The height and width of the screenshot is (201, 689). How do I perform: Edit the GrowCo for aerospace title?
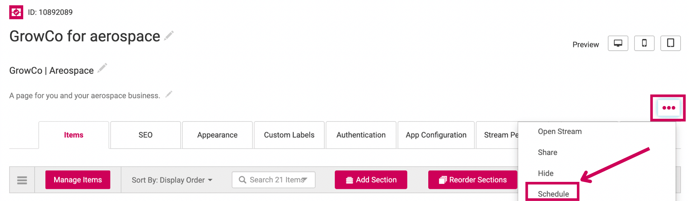click(169, 36)
